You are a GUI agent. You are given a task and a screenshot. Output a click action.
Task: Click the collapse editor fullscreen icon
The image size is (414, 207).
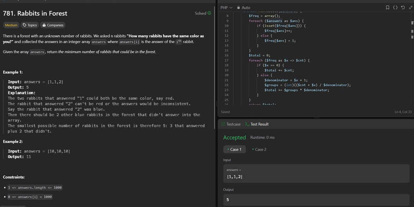point(410,7)
